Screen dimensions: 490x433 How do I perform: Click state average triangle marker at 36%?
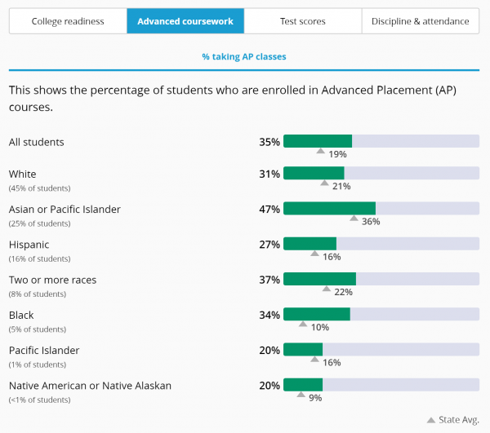[x=354, y=219]
